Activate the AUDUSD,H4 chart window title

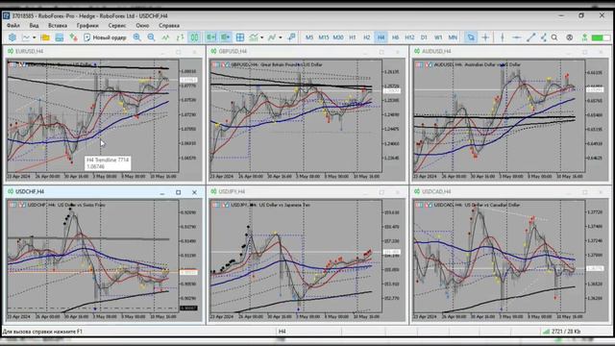(x=436, y=51)
